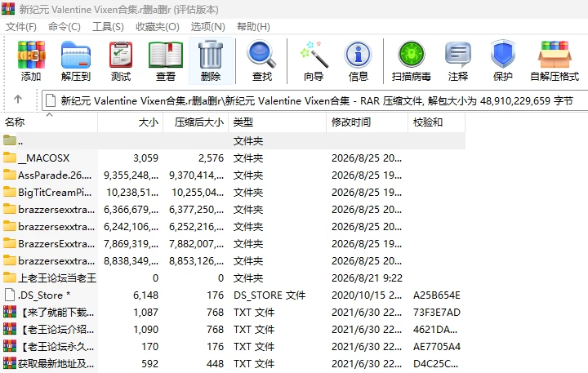Open the 收藏夹(O) menu

point(158,27)
